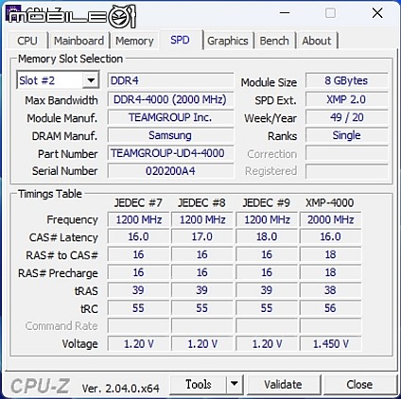Minimize the CPU-Z window
Viewport: 401px width, 399px height.
[285, 13]
